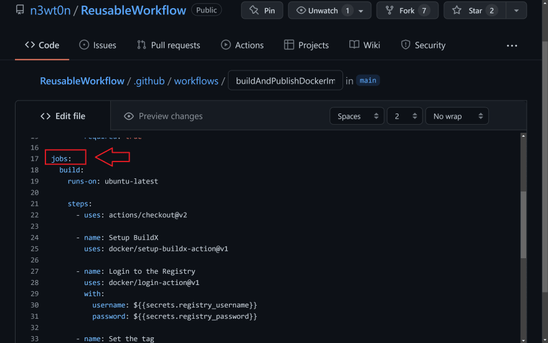Click the name: Set the tag line

(x=115, y=339)
